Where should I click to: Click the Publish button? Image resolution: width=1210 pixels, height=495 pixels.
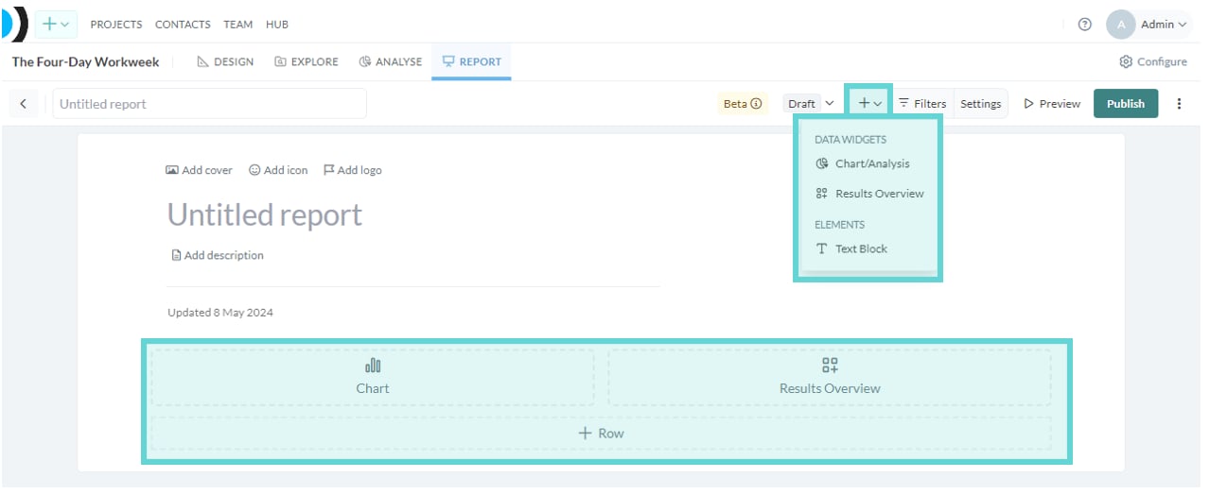(1126, 104)
